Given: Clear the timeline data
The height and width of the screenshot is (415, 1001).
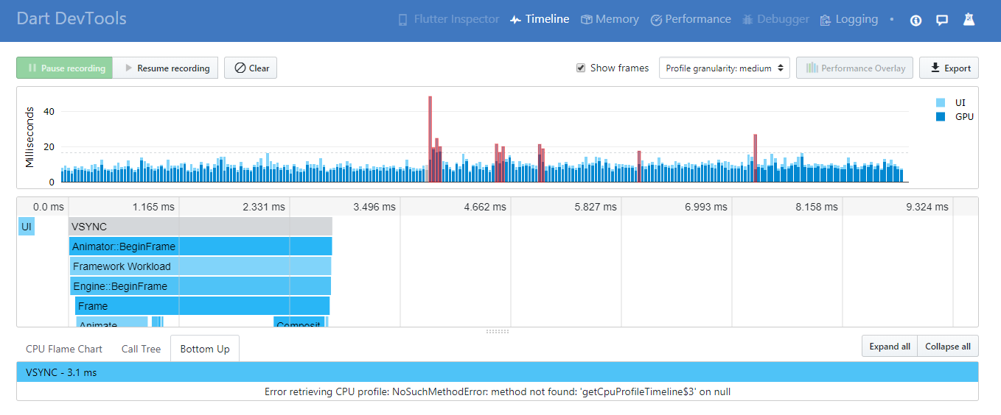Looking at the screenshot, I should [x=251, y=68].
